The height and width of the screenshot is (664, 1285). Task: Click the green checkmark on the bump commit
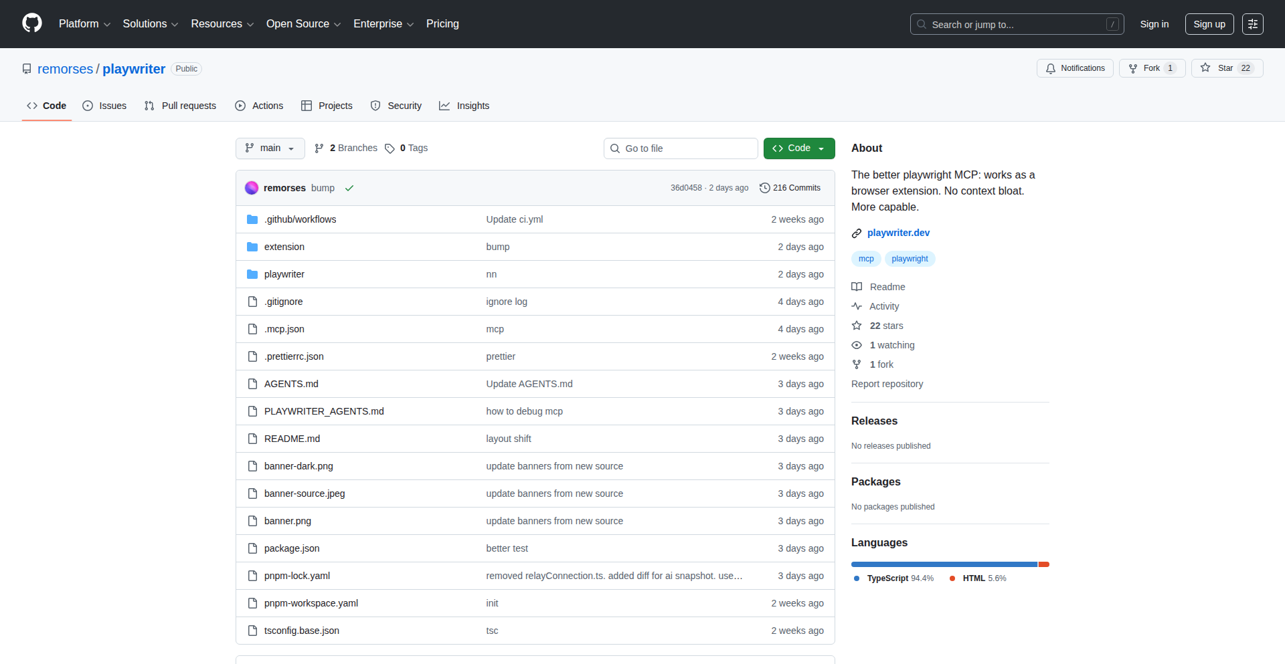pyautogui.click(x=349, y=188)
